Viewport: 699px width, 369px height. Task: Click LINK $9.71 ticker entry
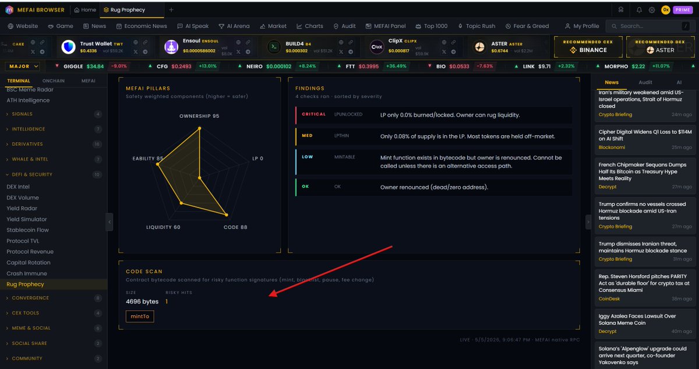[545, 66]
